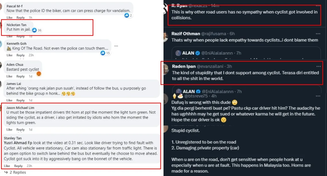Reply to James Lai's comment
The height and width of the screenshot is (176, 327).
20,100
